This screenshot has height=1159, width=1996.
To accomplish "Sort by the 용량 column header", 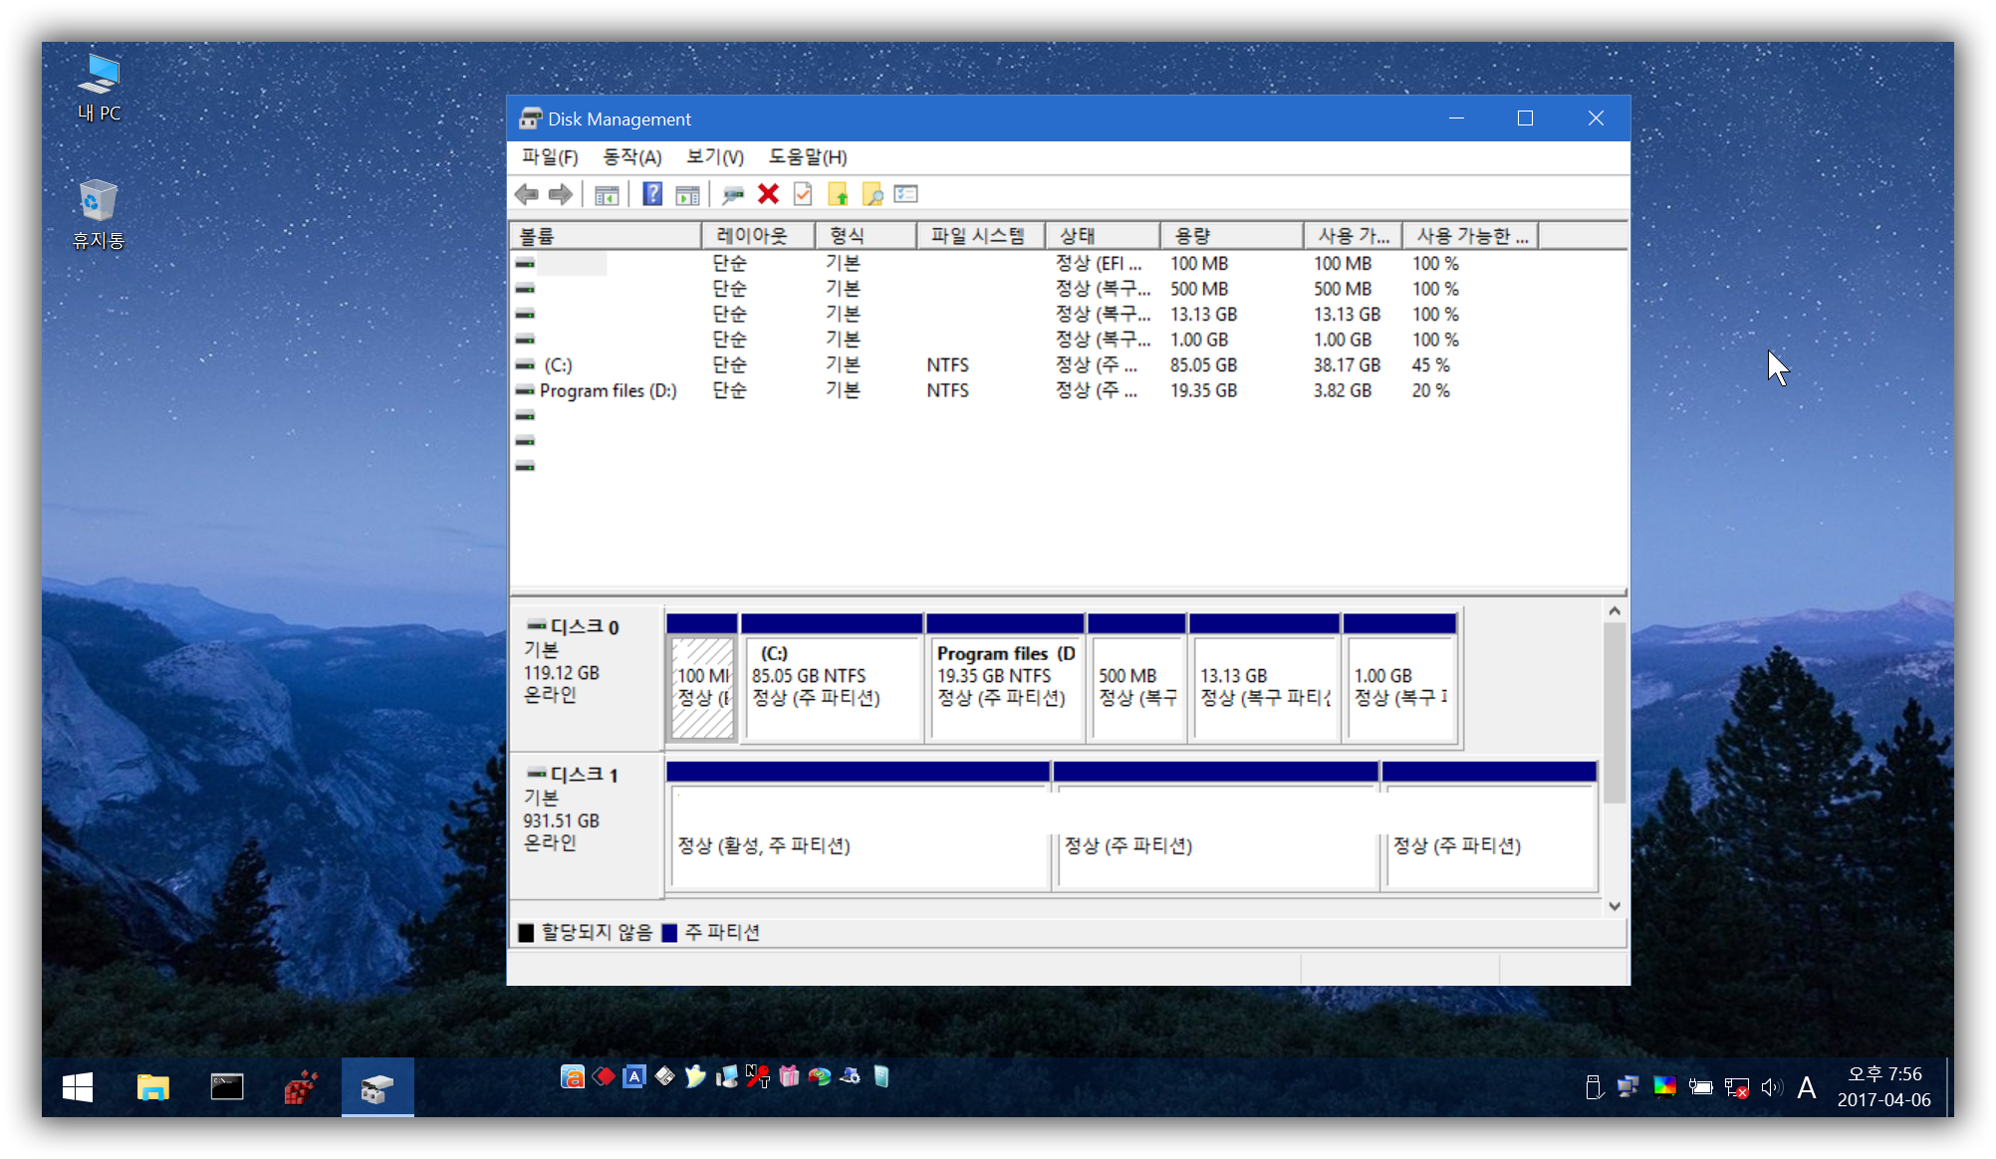I will [1233, 236].
